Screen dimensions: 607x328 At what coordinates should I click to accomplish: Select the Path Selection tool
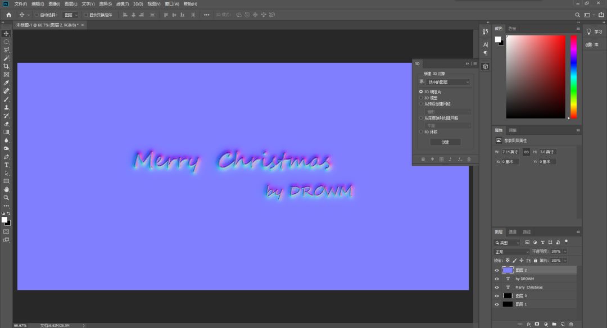click(6, 173)
